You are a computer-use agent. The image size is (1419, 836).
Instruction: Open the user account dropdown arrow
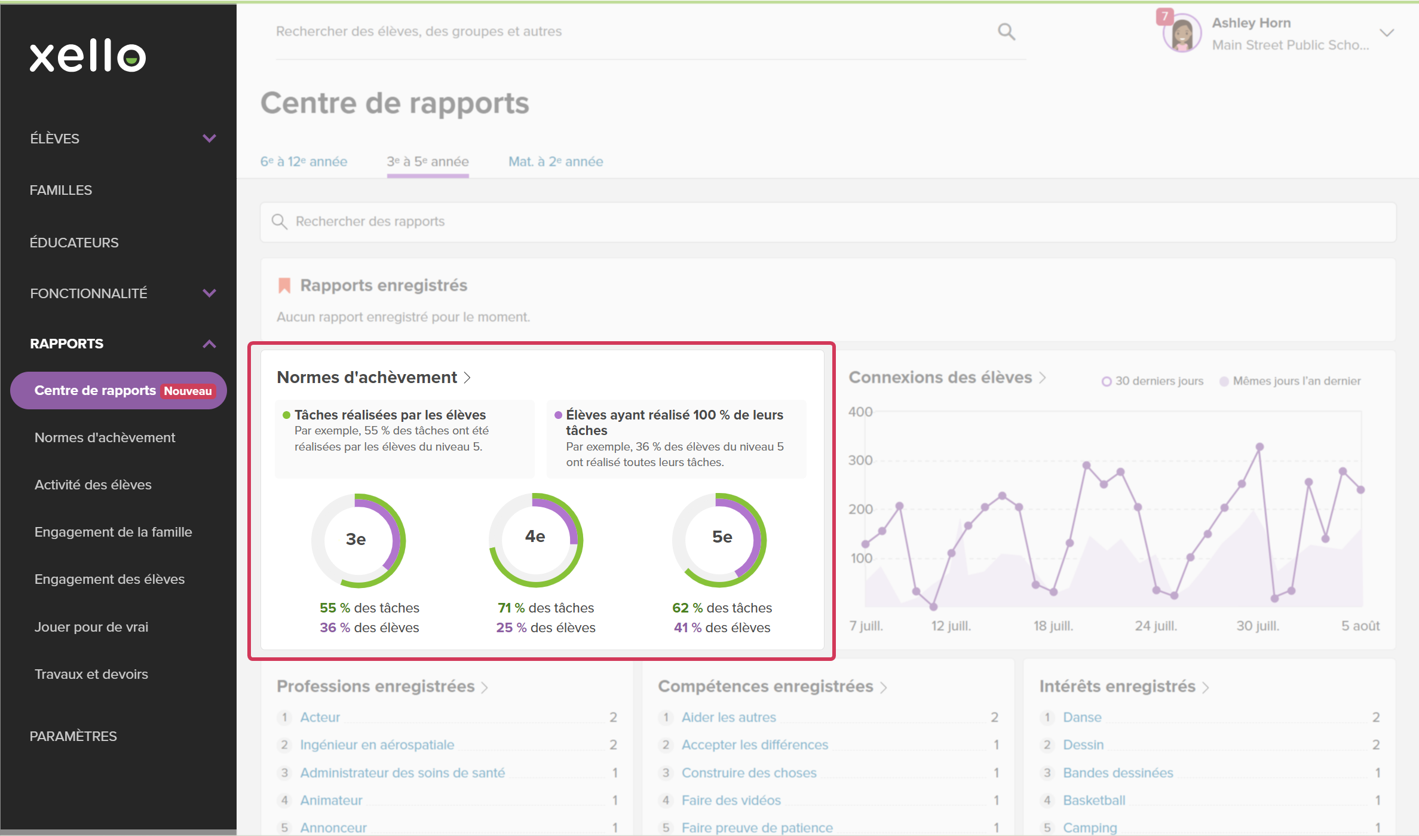(x=1387, y=33)
